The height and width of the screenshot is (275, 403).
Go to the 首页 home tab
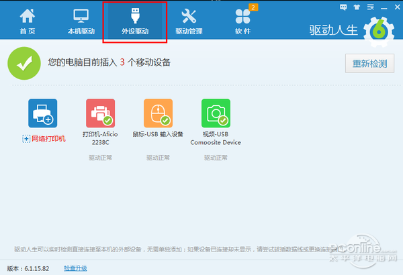pyautogui.click(x=28, y=21)
